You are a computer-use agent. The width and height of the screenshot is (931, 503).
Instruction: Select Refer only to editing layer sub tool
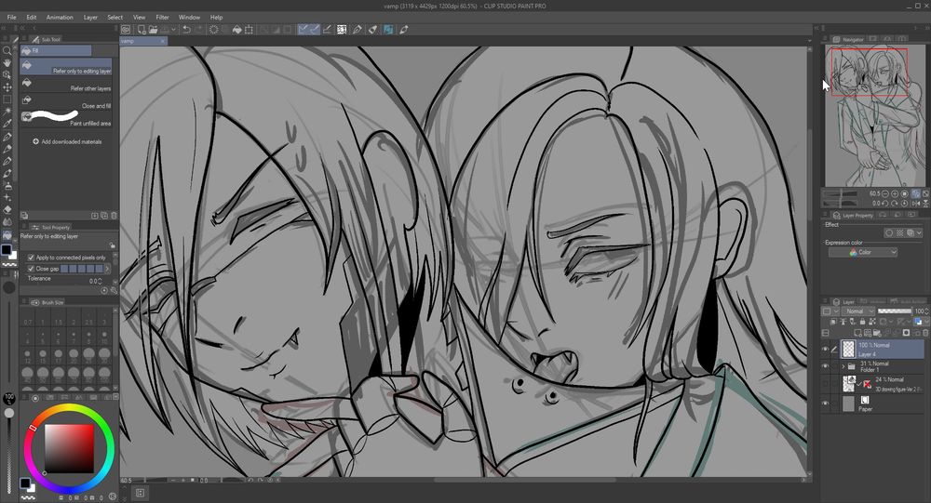coord(66,66)
